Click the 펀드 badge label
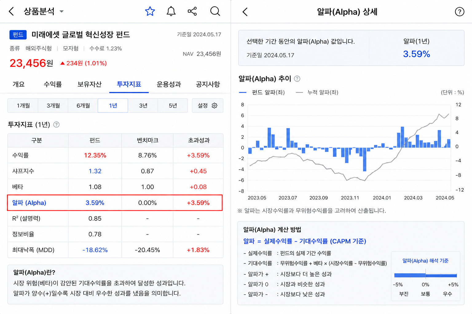 point(18,35)
